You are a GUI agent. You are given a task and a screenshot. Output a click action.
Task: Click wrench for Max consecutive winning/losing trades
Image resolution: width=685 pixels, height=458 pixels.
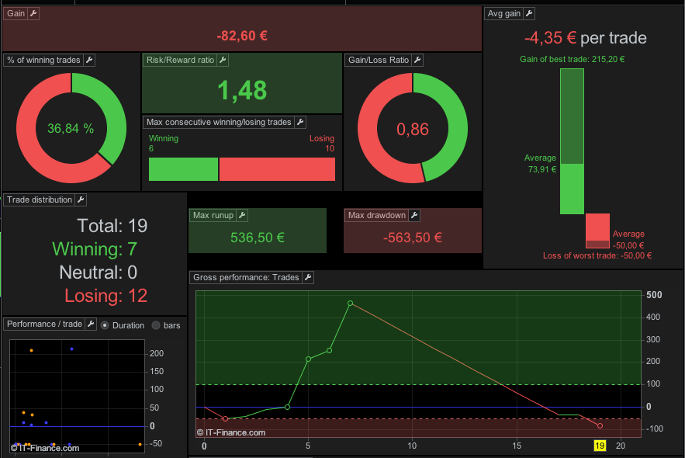click(300, 122)
